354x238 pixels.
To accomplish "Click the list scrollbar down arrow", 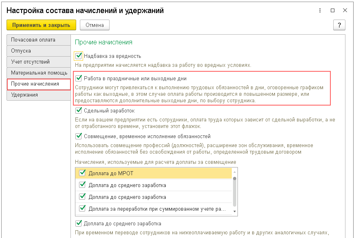I will click(235, 212).
